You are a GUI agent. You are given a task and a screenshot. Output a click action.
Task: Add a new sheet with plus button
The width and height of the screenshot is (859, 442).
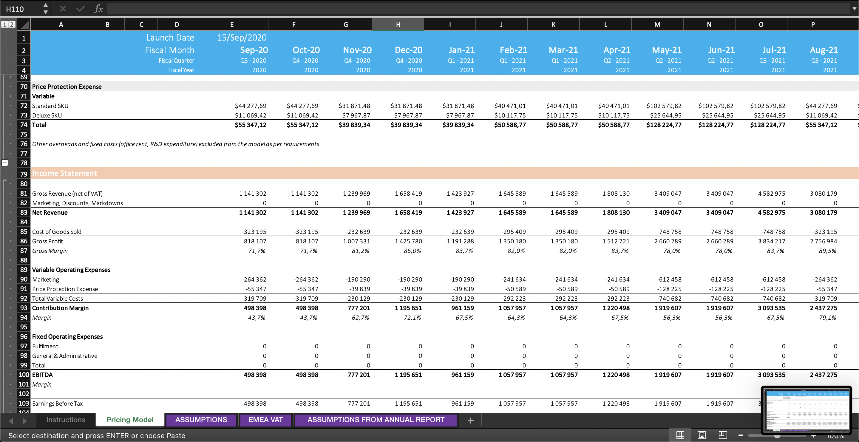pyautogui.click(x=471, y=420)
